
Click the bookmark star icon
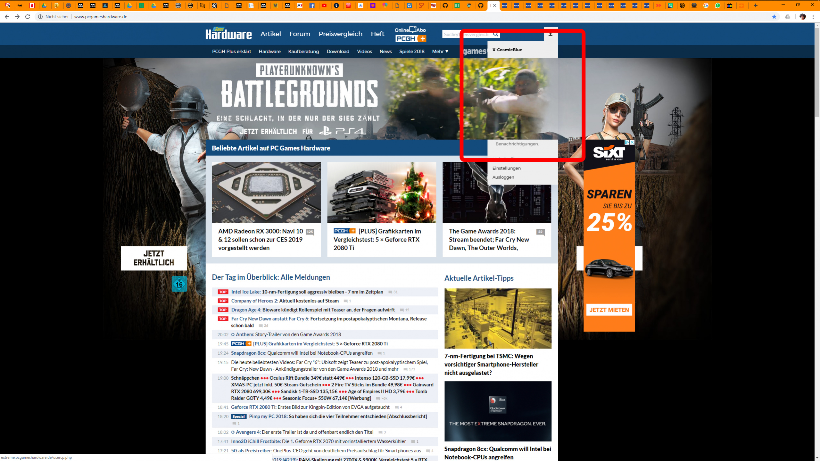point(774,17)
